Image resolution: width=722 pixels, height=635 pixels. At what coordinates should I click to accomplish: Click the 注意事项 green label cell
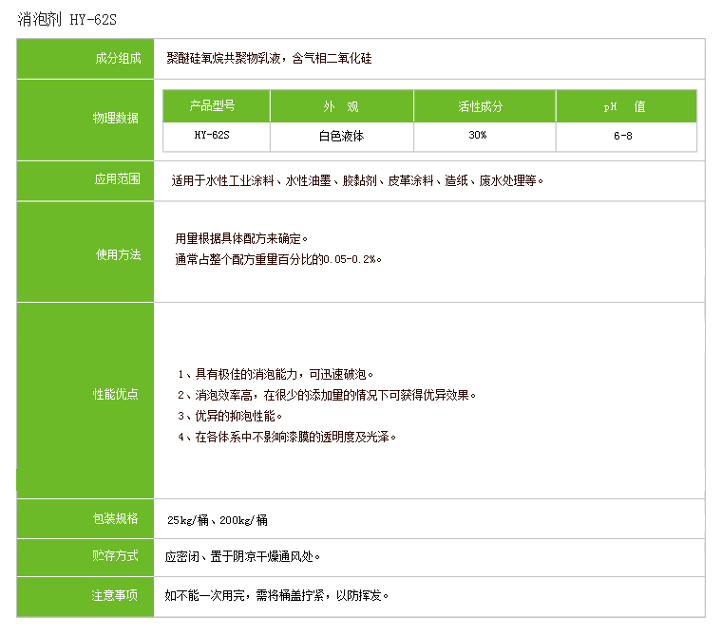(115, 596)
